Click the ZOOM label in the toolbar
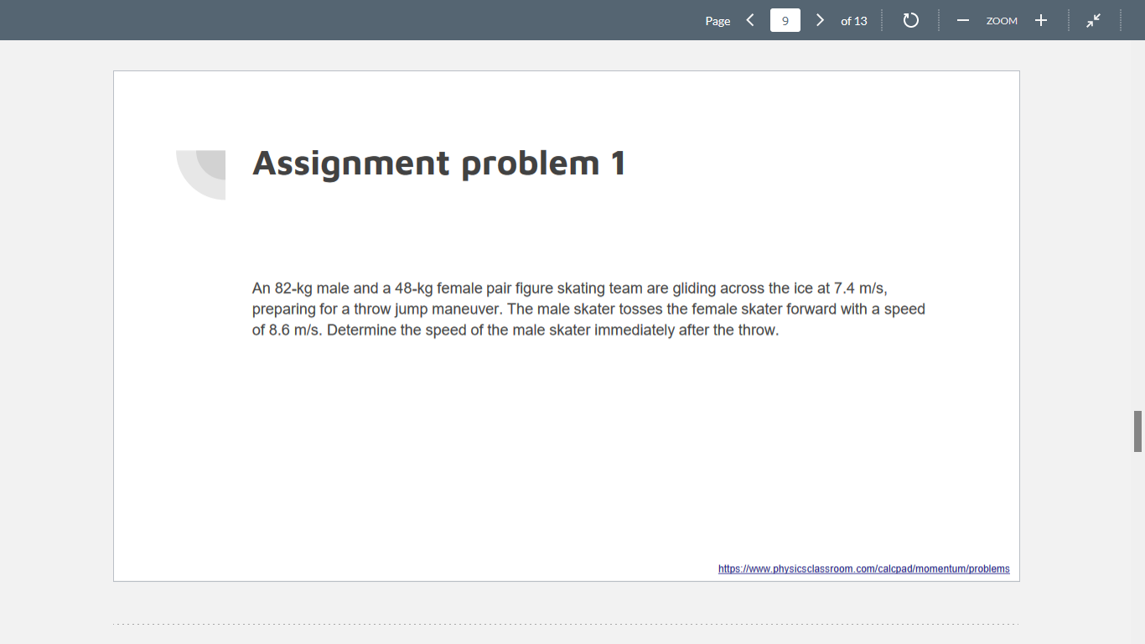This screenshot has height=644, width=1145. pyautogui.click(x=1001, y=20)
